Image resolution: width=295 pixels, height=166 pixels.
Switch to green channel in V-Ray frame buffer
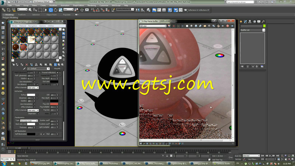point(178,26)
